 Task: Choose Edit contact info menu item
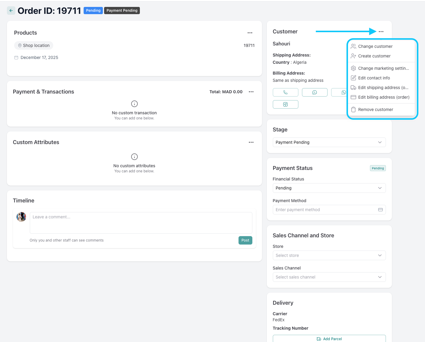tap(374, 78)
